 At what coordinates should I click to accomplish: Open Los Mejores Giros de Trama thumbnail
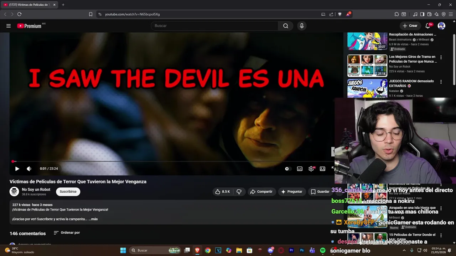point(367,65)
